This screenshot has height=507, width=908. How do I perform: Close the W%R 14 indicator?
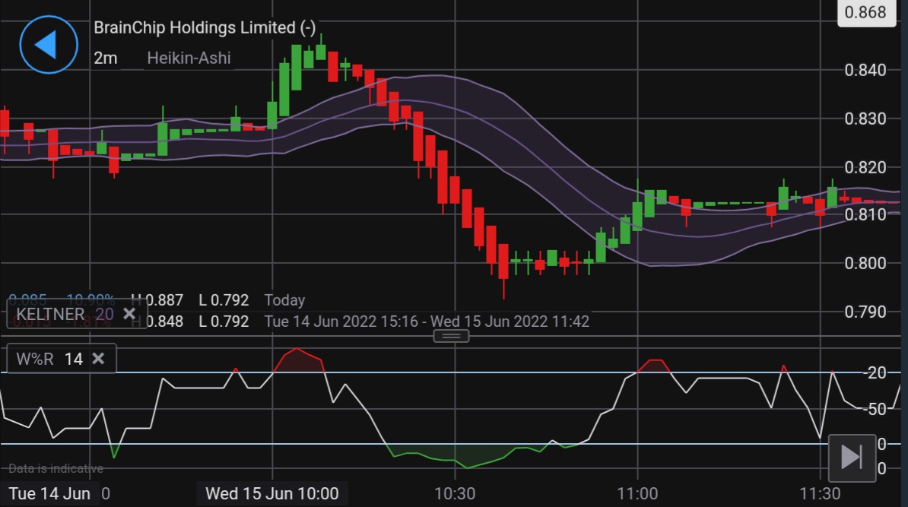click(x=98, y=358)
